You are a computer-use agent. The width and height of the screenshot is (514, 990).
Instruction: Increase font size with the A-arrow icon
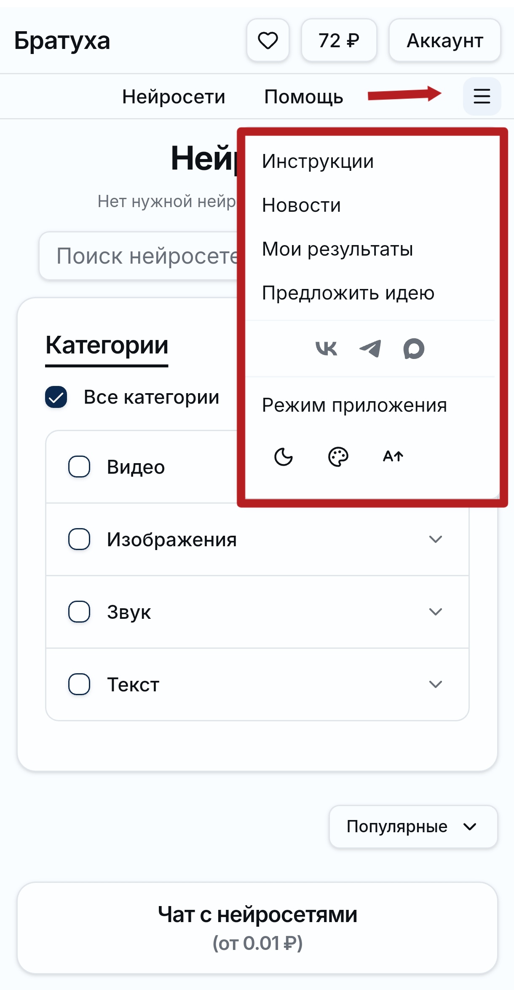click(x=393, y=456)
